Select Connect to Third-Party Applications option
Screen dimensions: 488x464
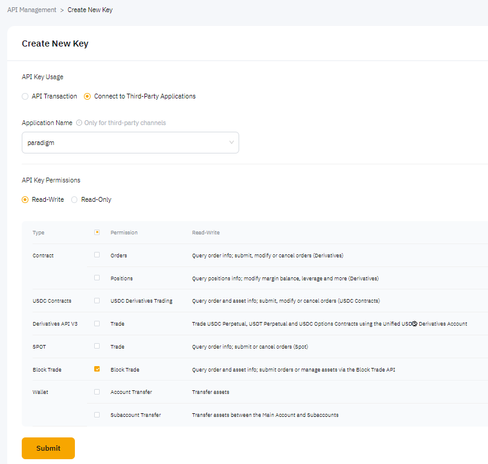coord(88,96)
